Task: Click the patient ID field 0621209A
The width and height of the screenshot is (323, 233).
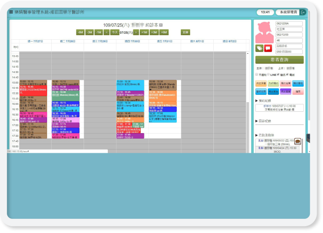Action: coord(289,23)
